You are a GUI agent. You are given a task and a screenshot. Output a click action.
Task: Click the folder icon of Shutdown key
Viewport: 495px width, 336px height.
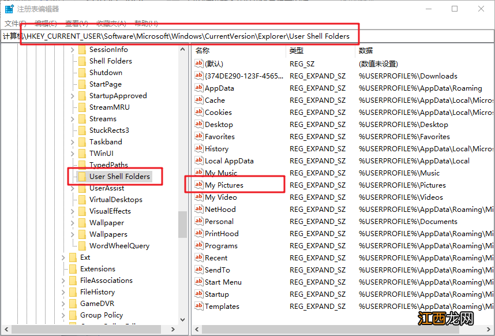point(82,73)
